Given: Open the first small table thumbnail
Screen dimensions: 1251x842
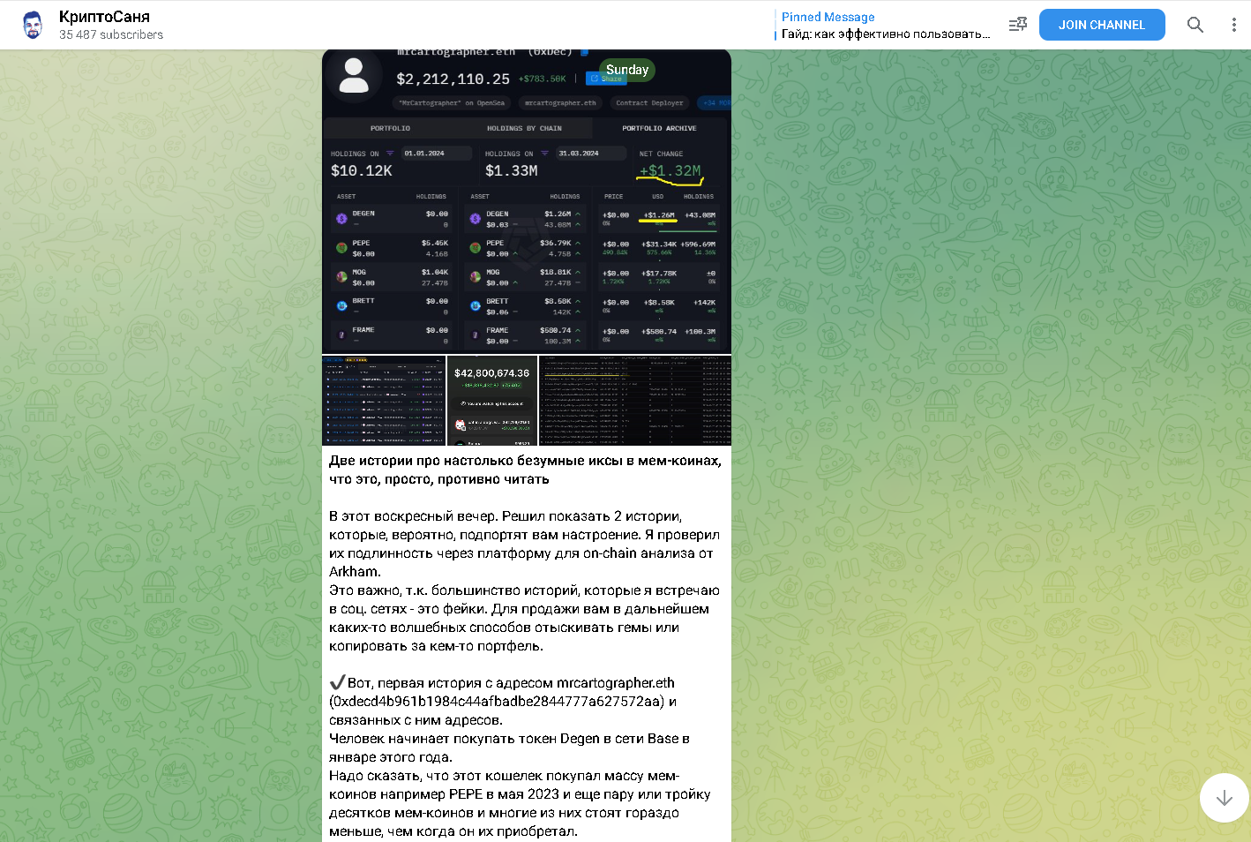Looking at the screenshot, I should [x=384, y=401].
